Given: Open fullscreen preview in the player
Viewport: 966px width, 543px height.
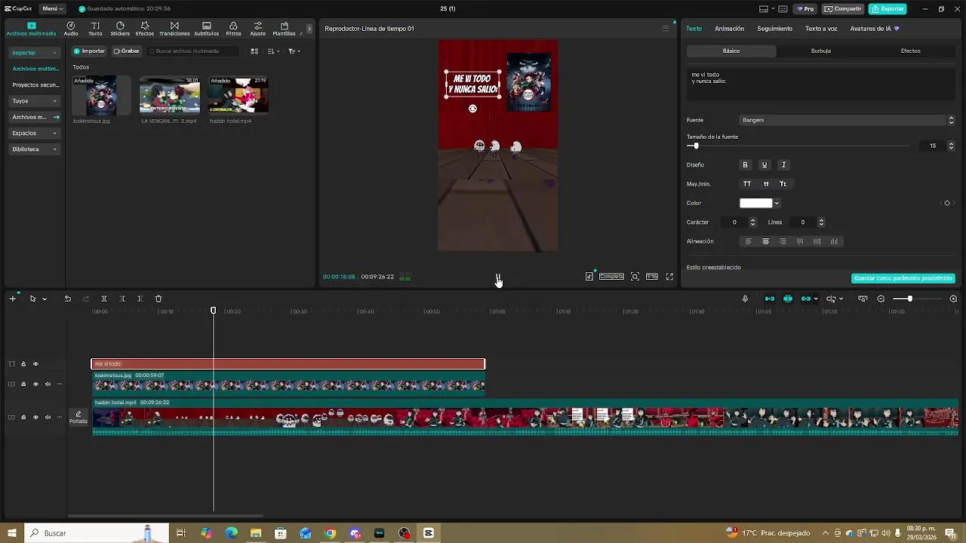Looking at the screenshot, I should (669, 277).
